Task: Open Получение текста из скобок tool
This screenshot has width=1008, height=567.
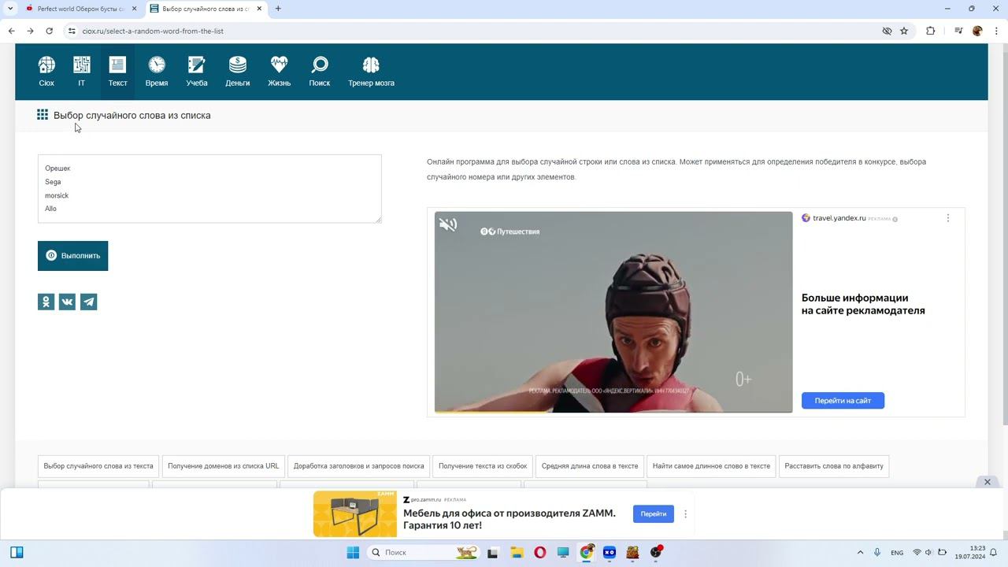Action: (x=483, y=466)
